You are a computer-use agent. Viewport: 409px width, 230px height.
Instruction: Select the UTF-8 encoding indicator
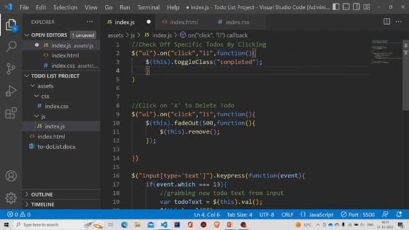[x=266, y=215]
